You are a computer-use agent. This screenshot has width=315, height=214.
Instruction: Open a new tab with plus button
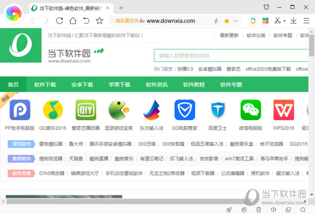click(x=121, y=8)
